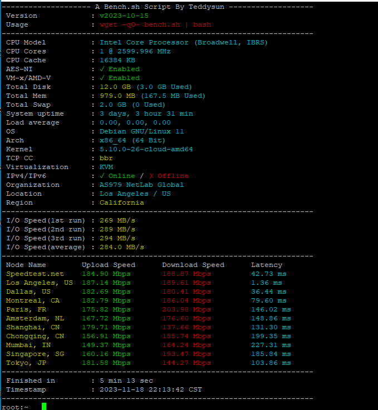This screenshot has width=378, height=410.
Task: Click the Intel Core Processor model text
Action: [184, 42]
